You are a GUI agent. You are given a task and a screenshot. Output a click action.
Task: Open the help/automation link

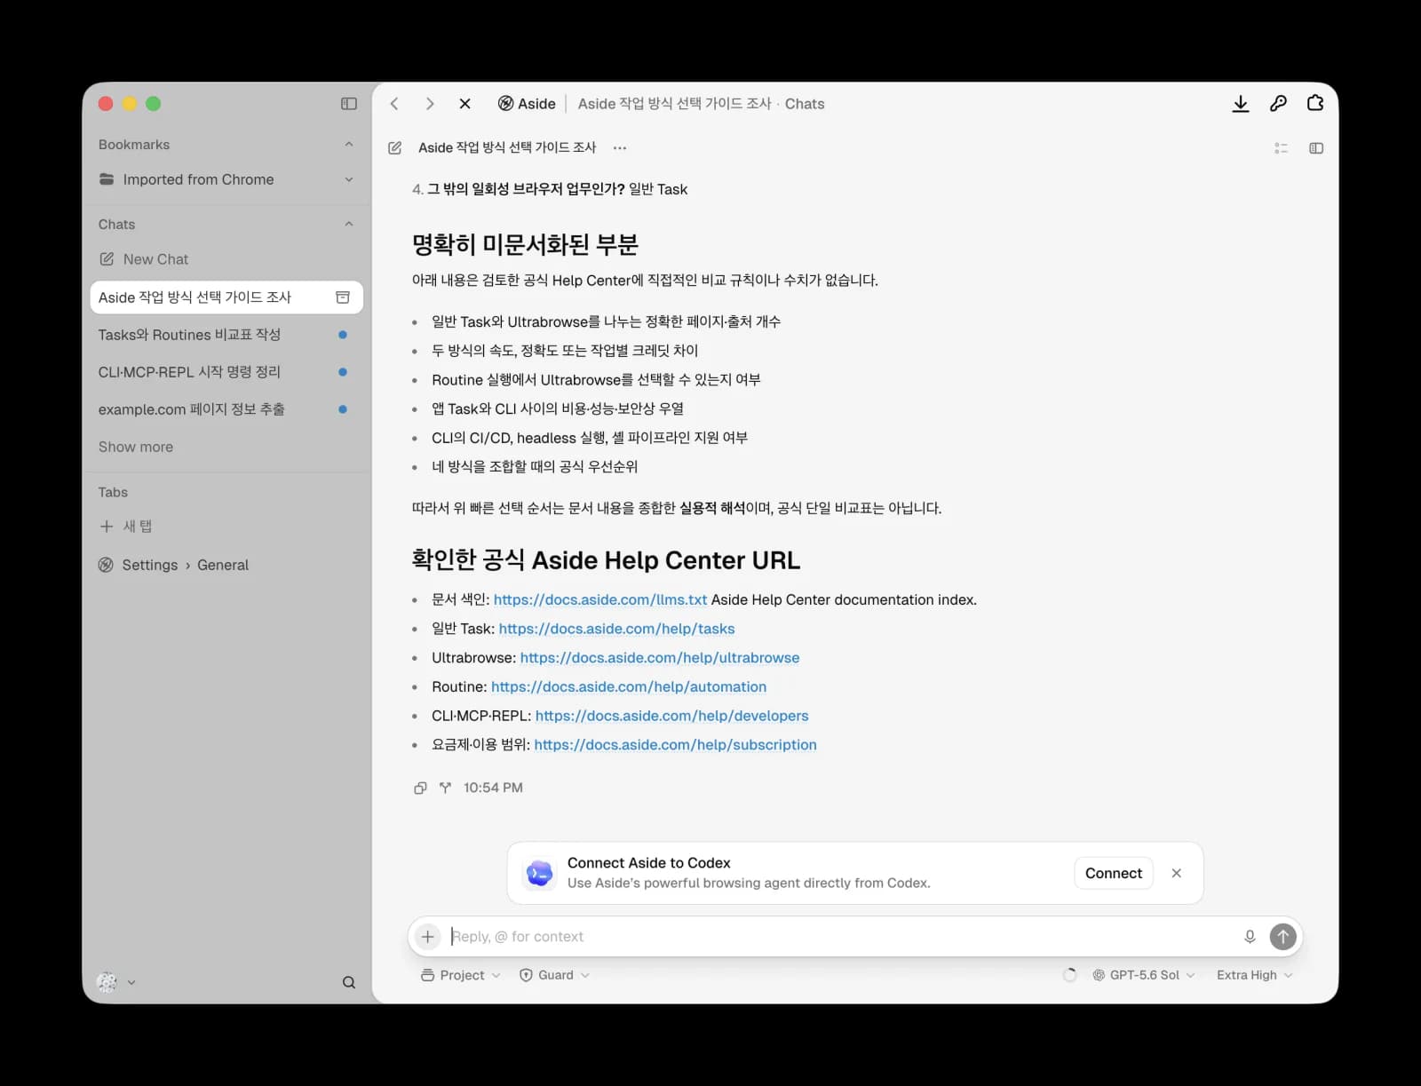click(x=629, y=687)
